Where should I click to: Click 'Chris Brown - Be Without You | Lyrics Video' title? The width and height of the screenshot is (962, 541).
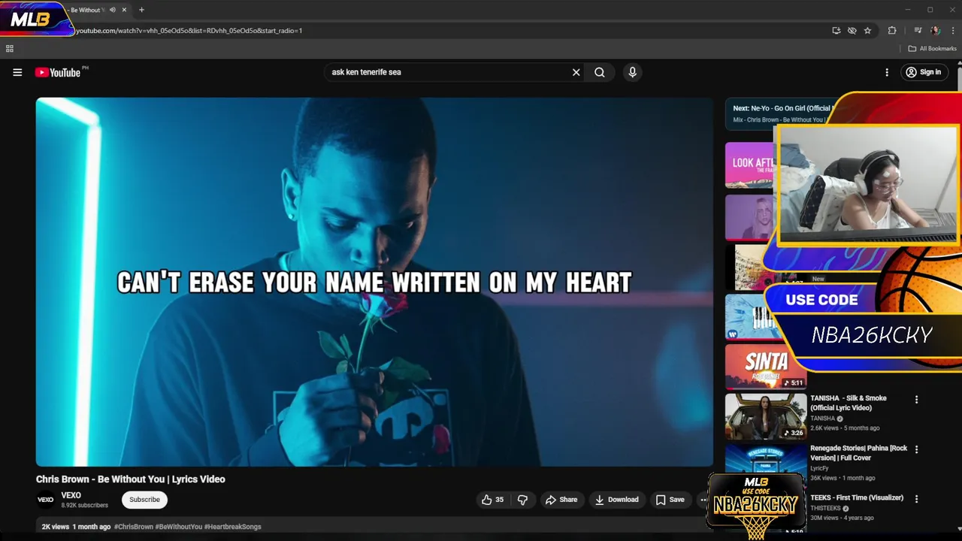coord(131,479)
